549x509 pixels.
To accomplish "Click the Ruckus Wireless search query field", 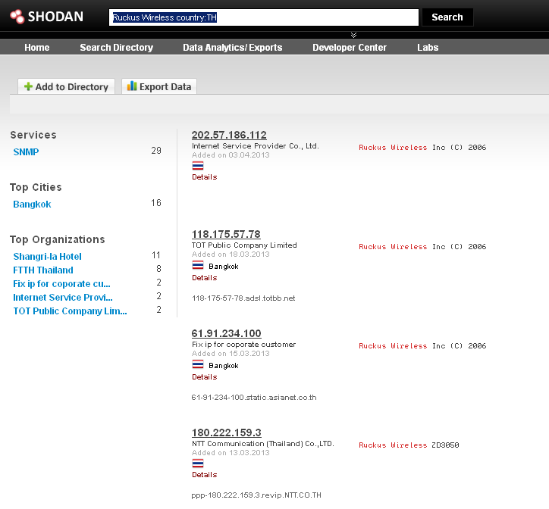I will tap(264, 17).
